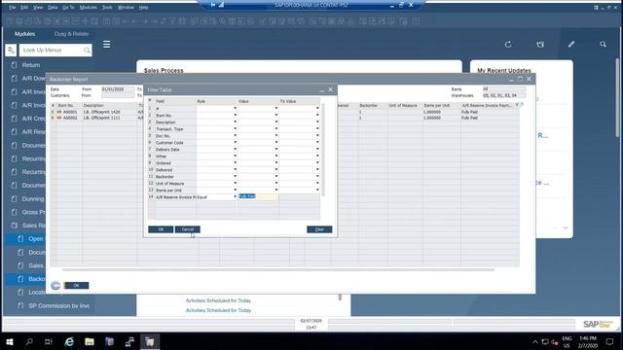
Task: Open the hamburger menu in the cockpit
Action: pyautogui.click(x=106, y=45)
